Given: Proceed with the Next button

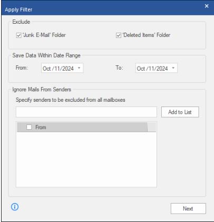Looking at the screenshot, I should 188,208.
